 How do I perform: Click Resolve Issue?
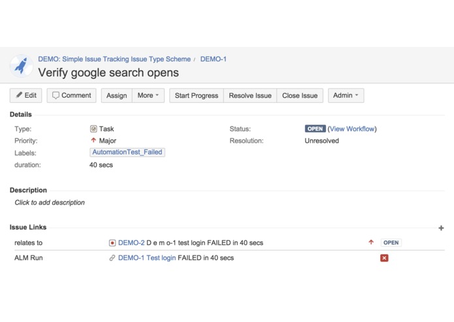[x=250, y=96]
